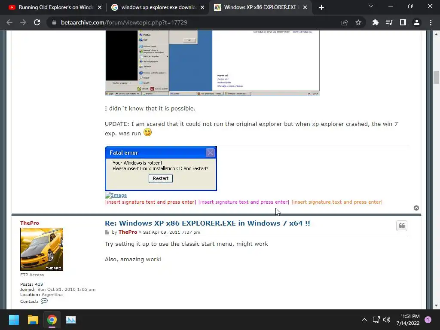Viewport: 440px width, 330px height.
Task: Open the Chrome profile avatar
Action: [417, 22]
